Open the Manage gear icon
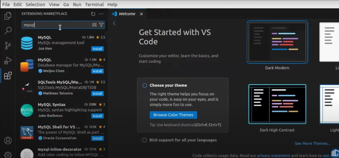The height and width of the screenshot is (158, 339). 8,155
